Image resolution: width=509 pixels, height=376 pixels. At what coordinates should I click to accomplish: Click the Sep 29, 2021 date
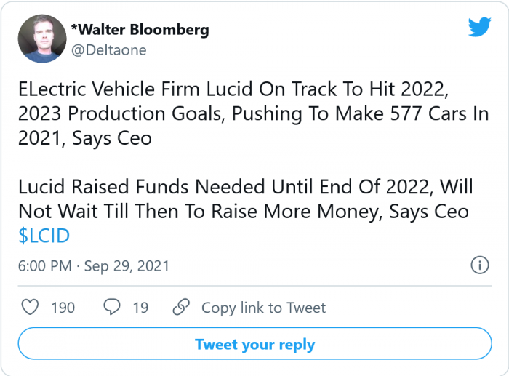coord(127,266)
